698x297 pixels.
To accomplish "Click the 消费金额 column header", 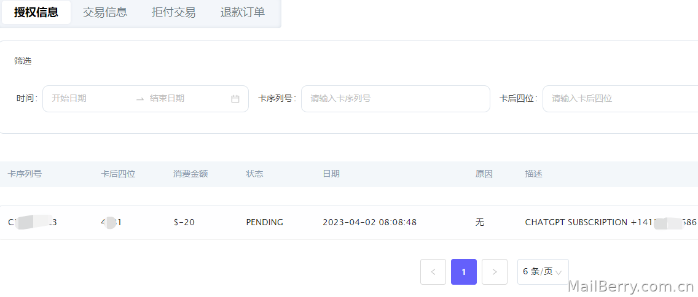I will point(190,174).
